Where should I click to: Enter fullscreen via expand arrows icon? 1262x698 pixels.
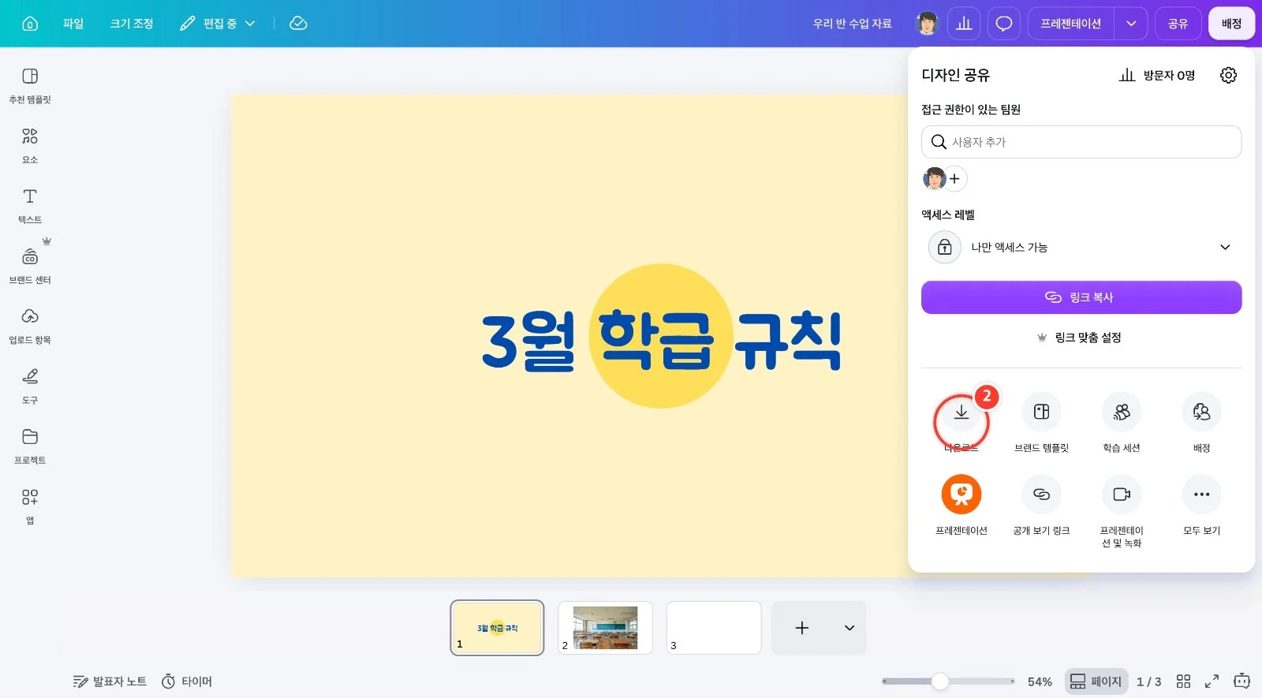point(1212,681)
